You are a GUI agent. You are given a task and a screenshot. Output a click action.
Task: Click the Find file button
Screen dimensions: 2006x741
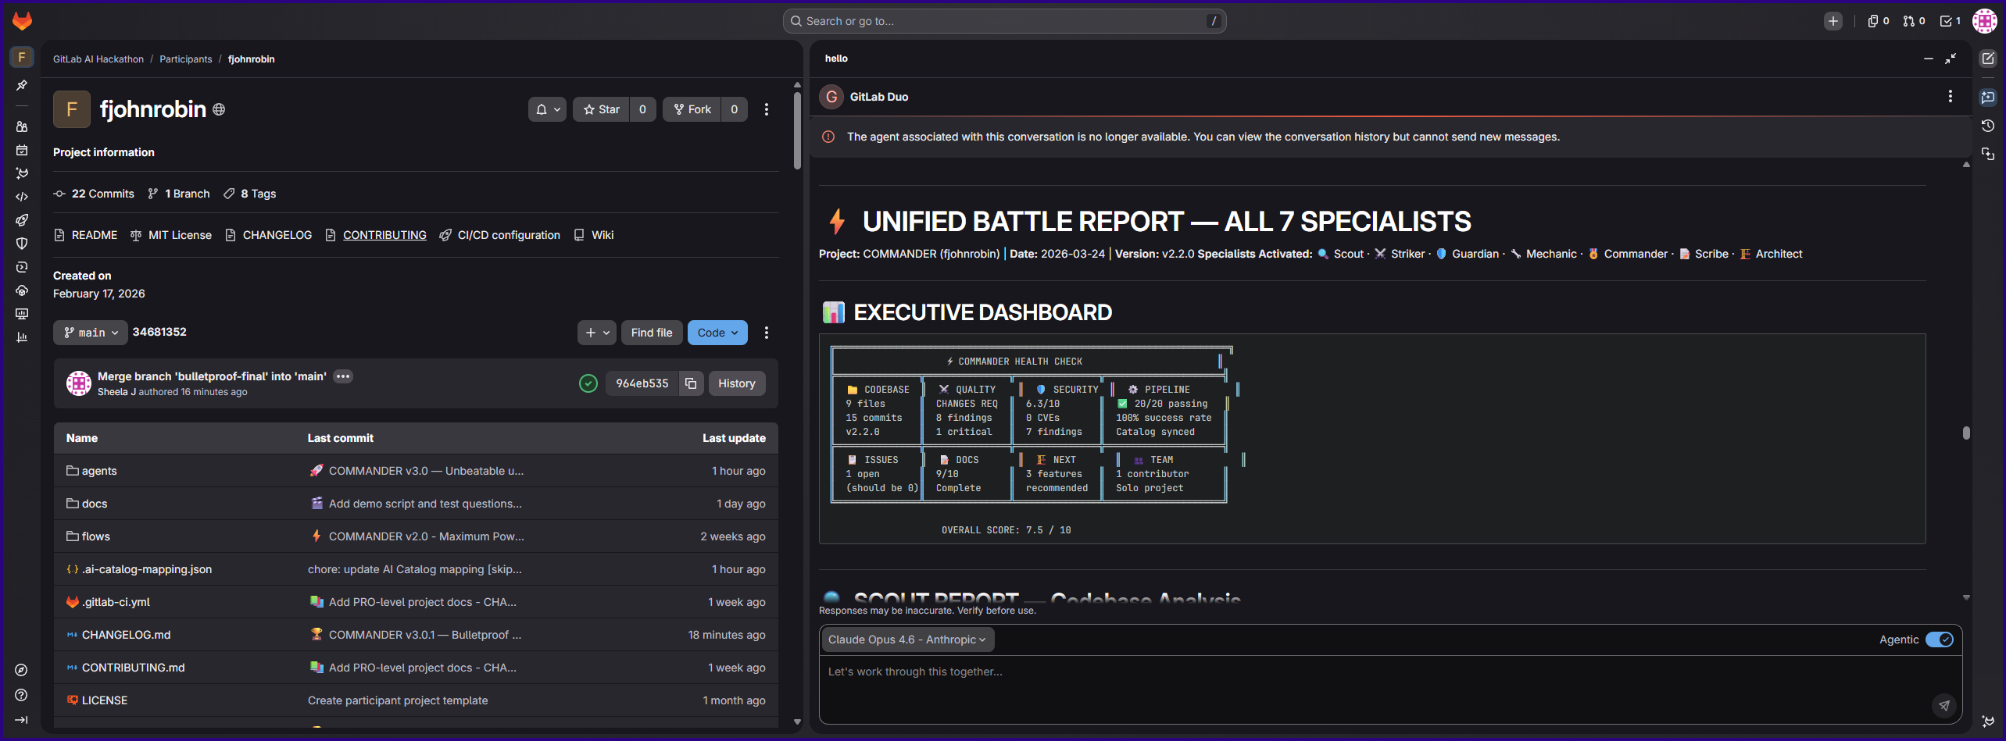(x=652, y=333)
